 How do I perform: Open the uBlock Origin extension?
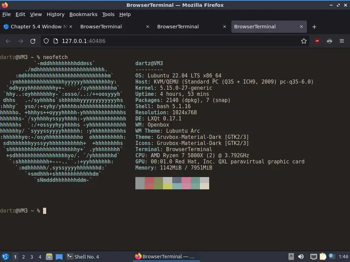coord(317,41)
